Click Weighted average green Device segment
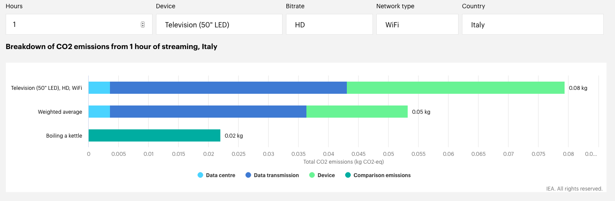615x201 pixels. point(357,112)
